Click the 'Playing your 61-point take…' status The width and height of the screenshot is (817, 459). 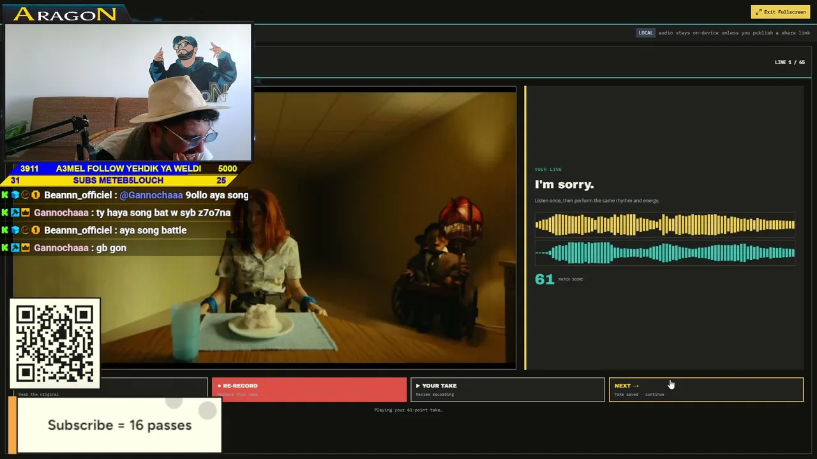pos(408,410)
